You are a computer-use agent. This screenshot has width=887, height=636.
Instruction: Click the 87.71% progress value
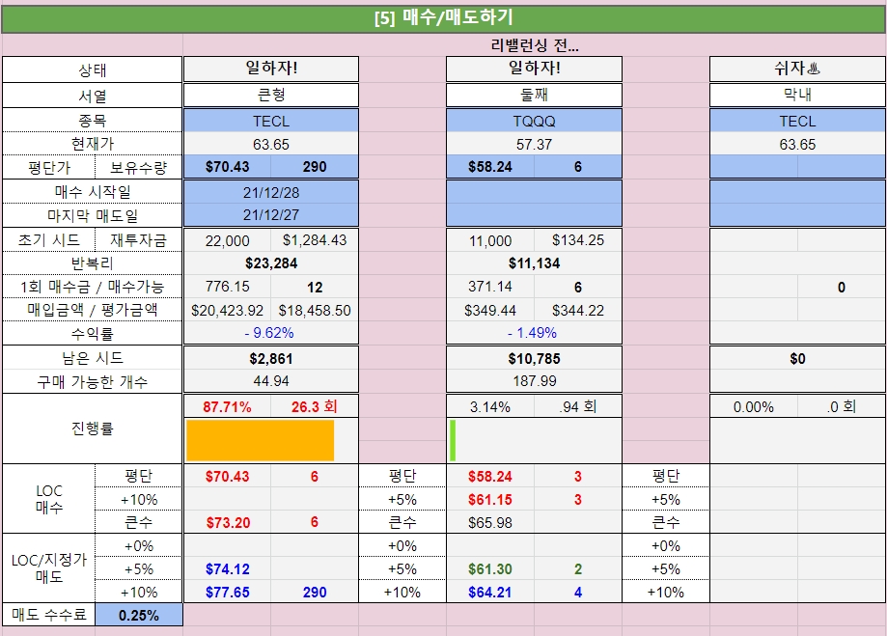(x=228, y=407)
